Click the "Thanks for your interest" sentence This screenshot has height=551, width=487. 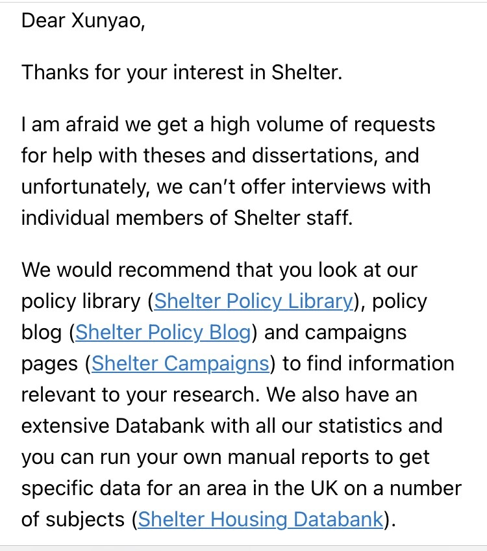181,71
